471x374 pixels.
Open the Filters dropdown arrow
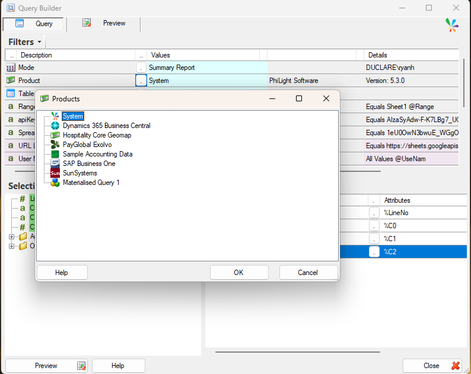point(39,42)
